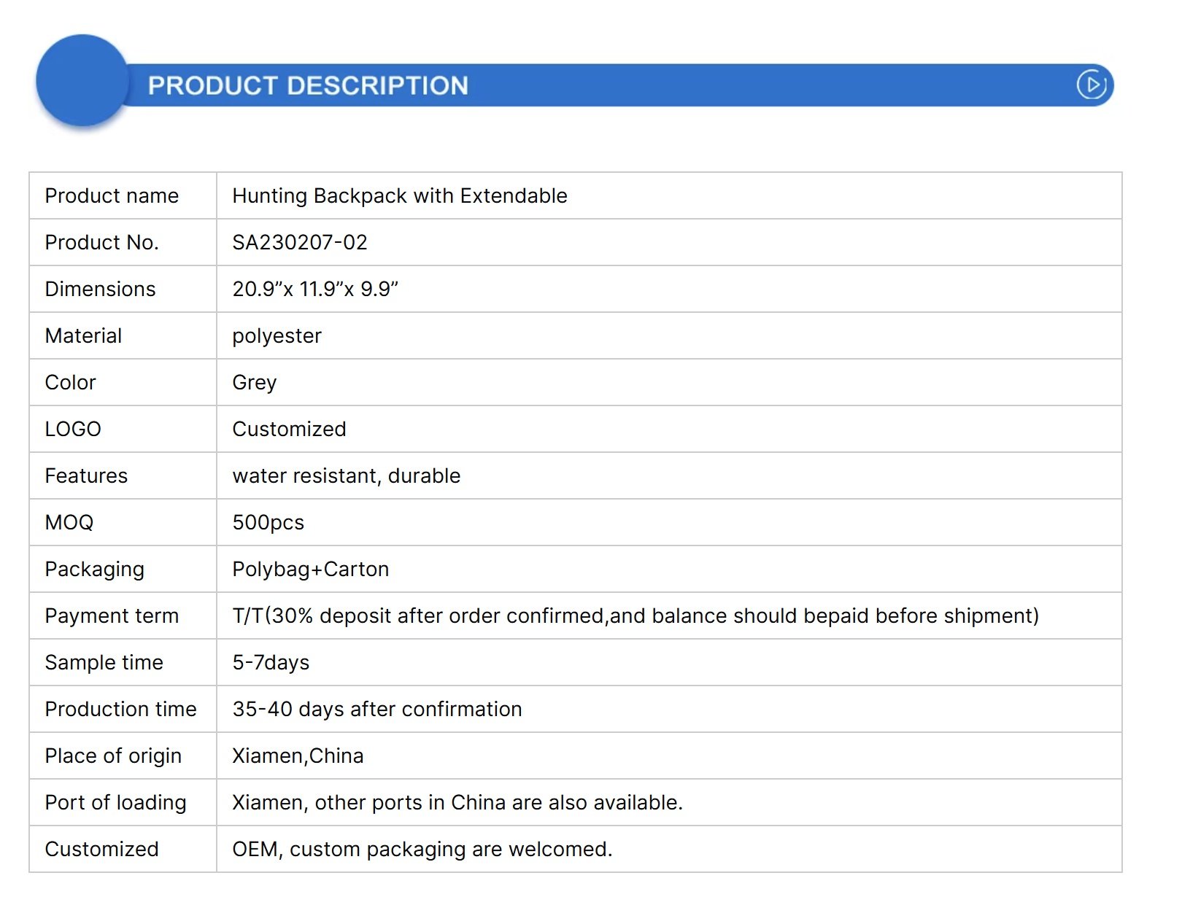This screenshot has width=1182, height=897.
Task: Click the Grey color value
Action: point(254,383)
